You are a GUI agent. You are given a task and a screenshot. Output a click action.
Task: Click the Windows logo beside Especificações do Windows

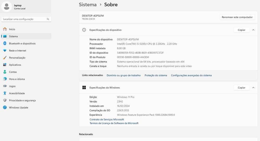point(84,87)
